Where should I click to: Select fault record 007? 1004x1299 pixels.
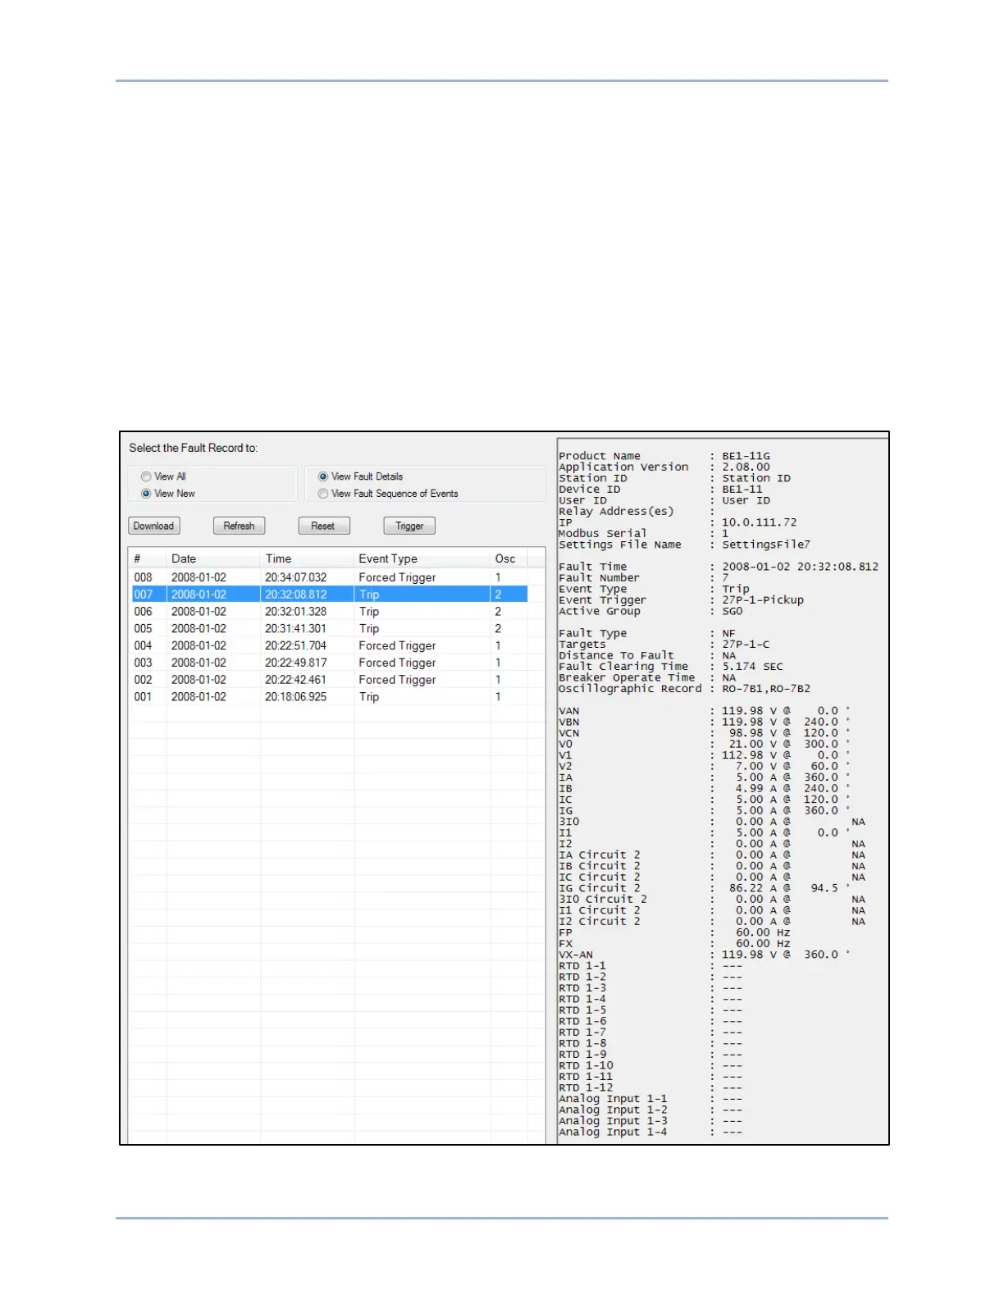click(329, 595)
